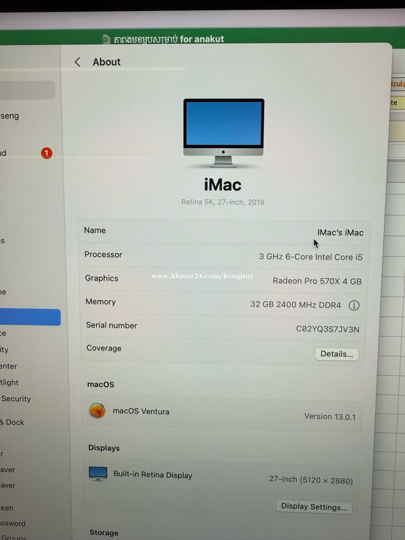The width and height of the screenshot is (405, 540).
Task: Click the sidebar search field
Action: coord(27,90)
